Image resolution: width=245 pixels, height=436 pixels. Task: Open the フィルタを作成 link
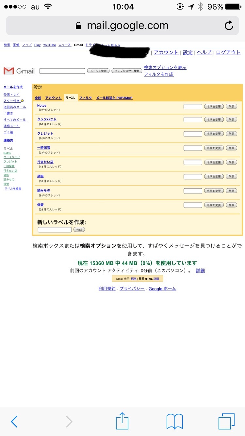(x=159, y=74)
